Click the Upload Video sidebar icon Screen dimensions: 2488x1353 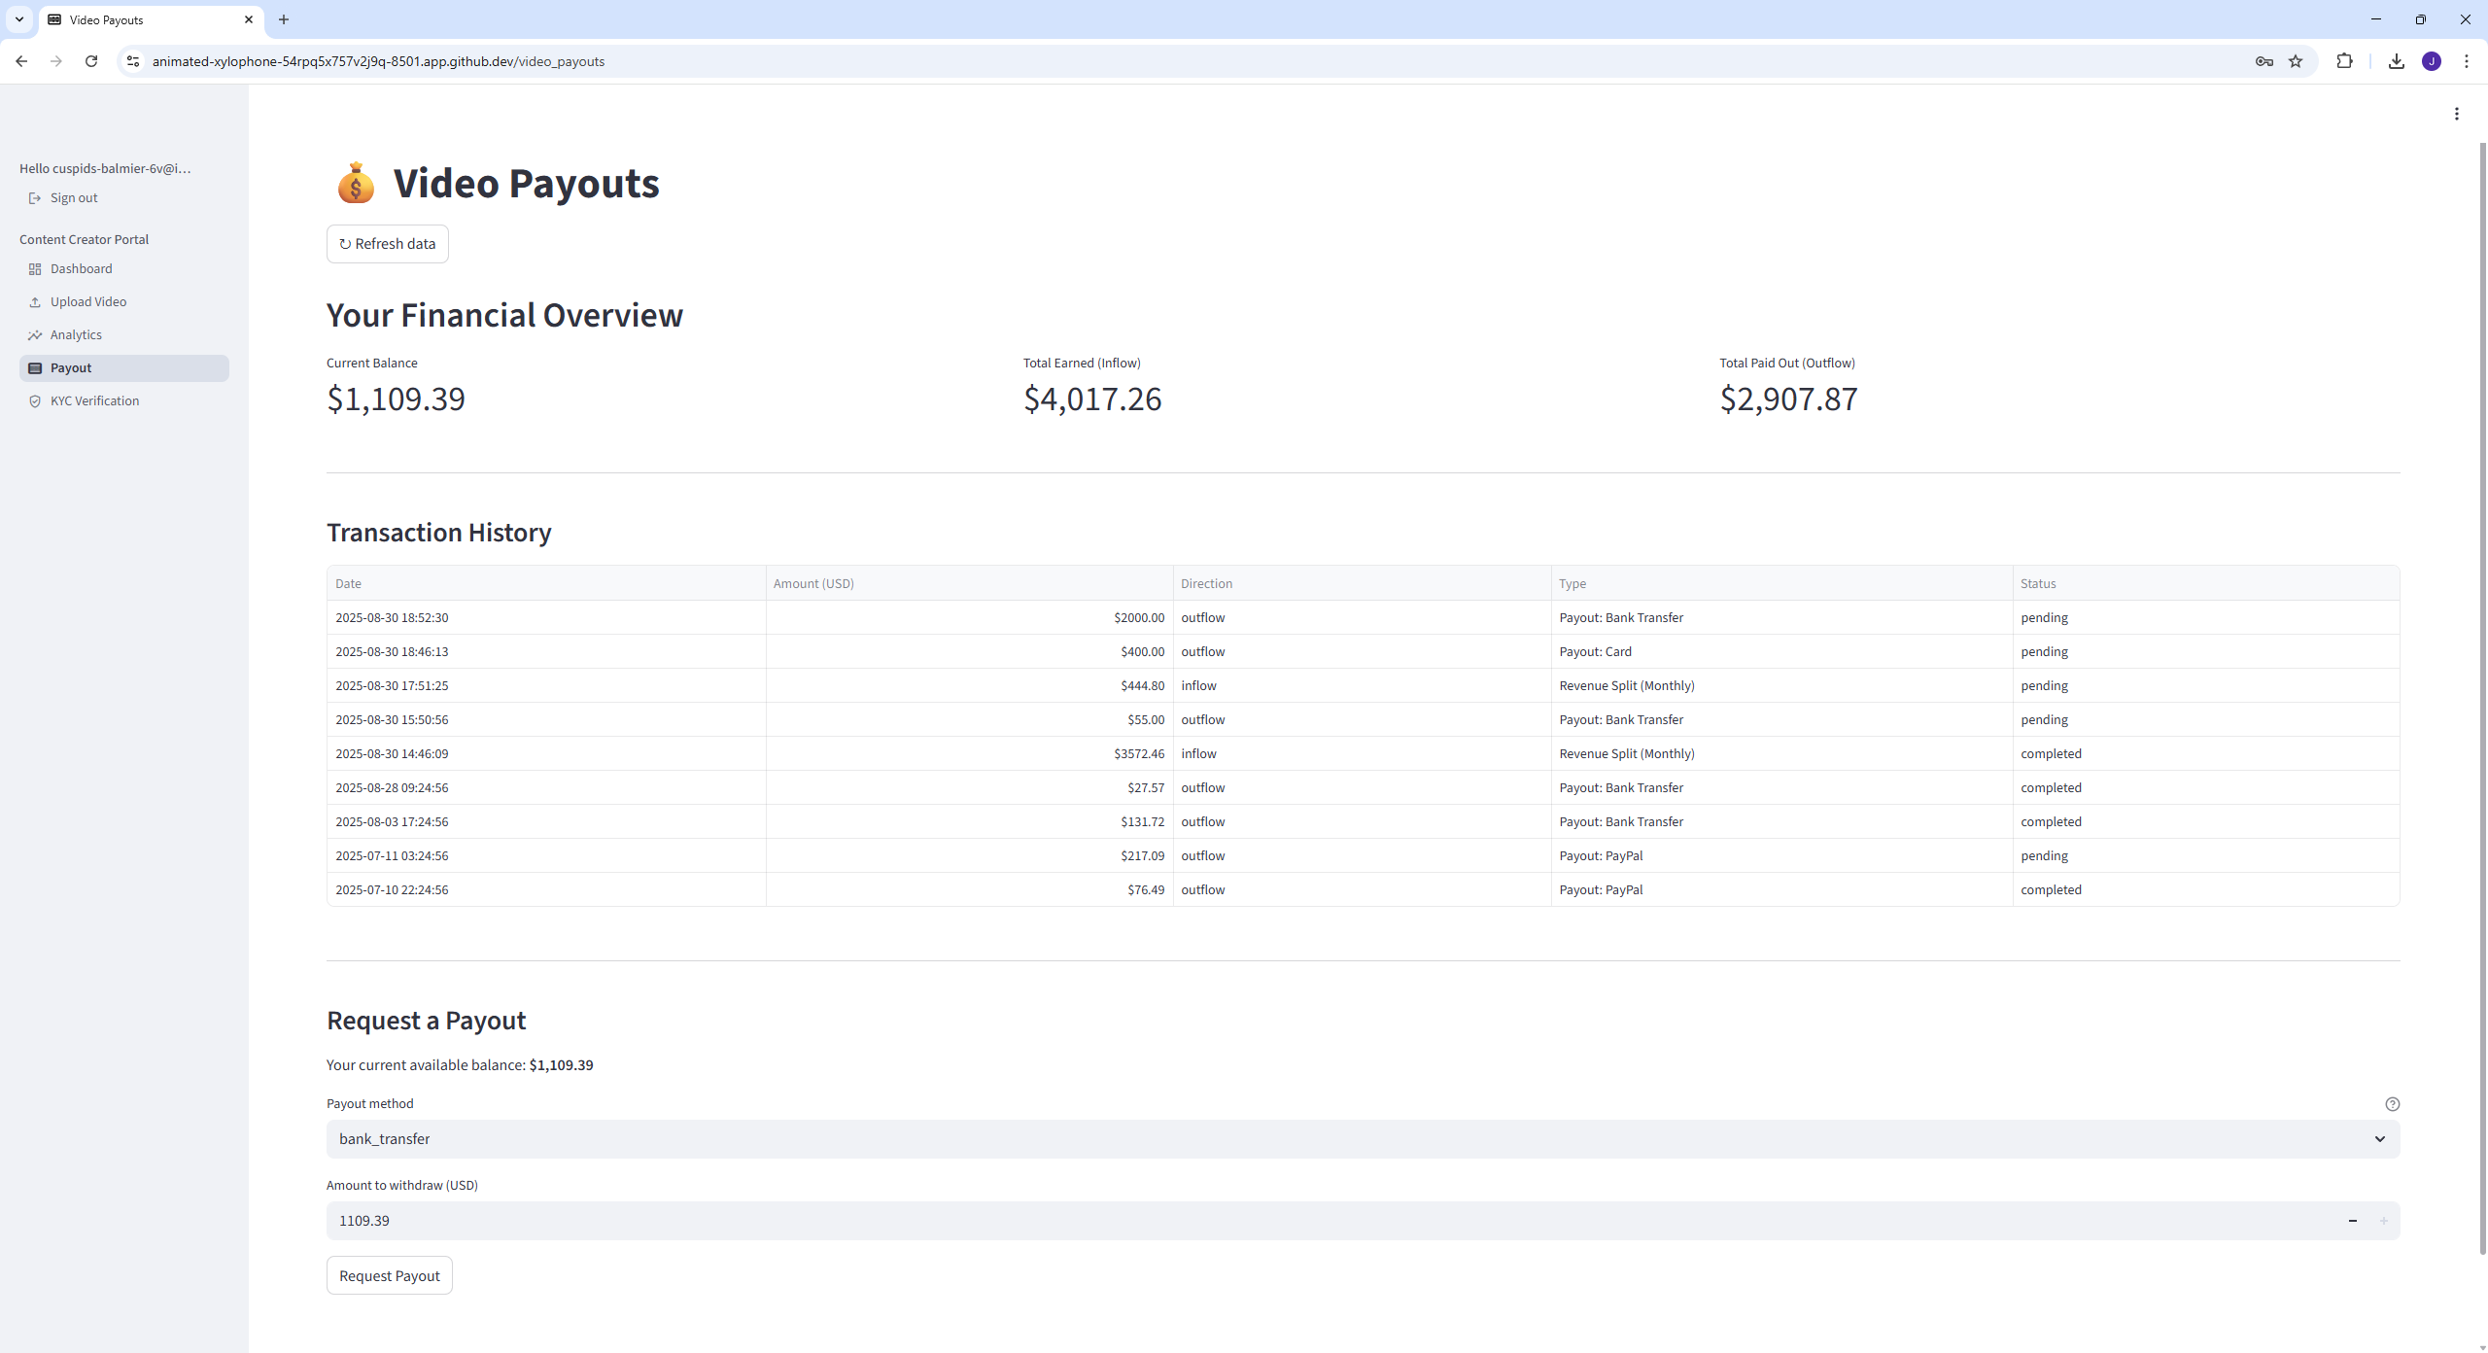(35, 302)
